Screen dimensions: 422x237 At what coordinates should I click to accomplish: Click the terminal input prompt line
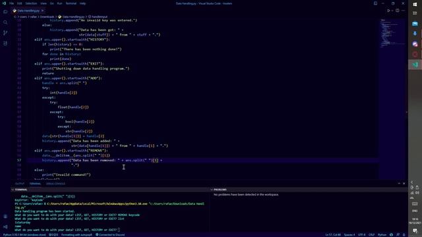(x=67, y=230)
